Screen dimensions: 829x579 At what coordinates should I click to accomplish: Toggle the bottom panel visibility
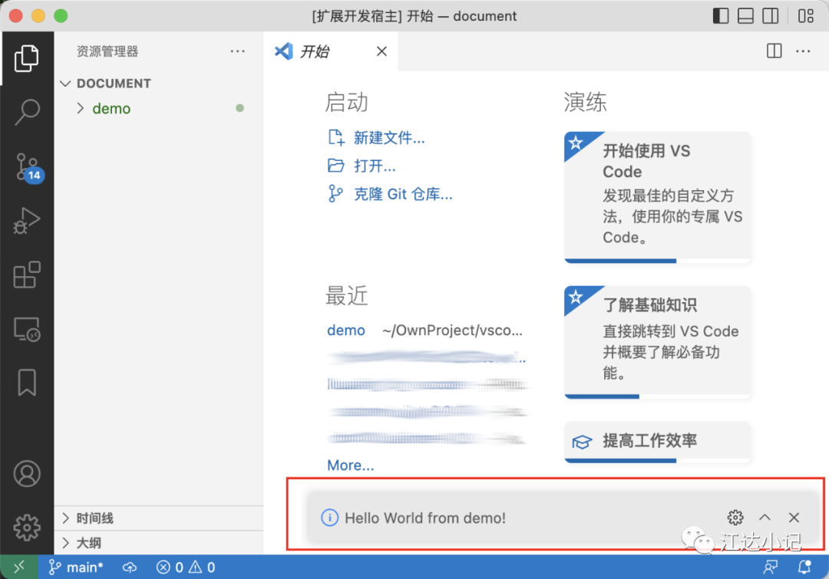click(745, 16)
